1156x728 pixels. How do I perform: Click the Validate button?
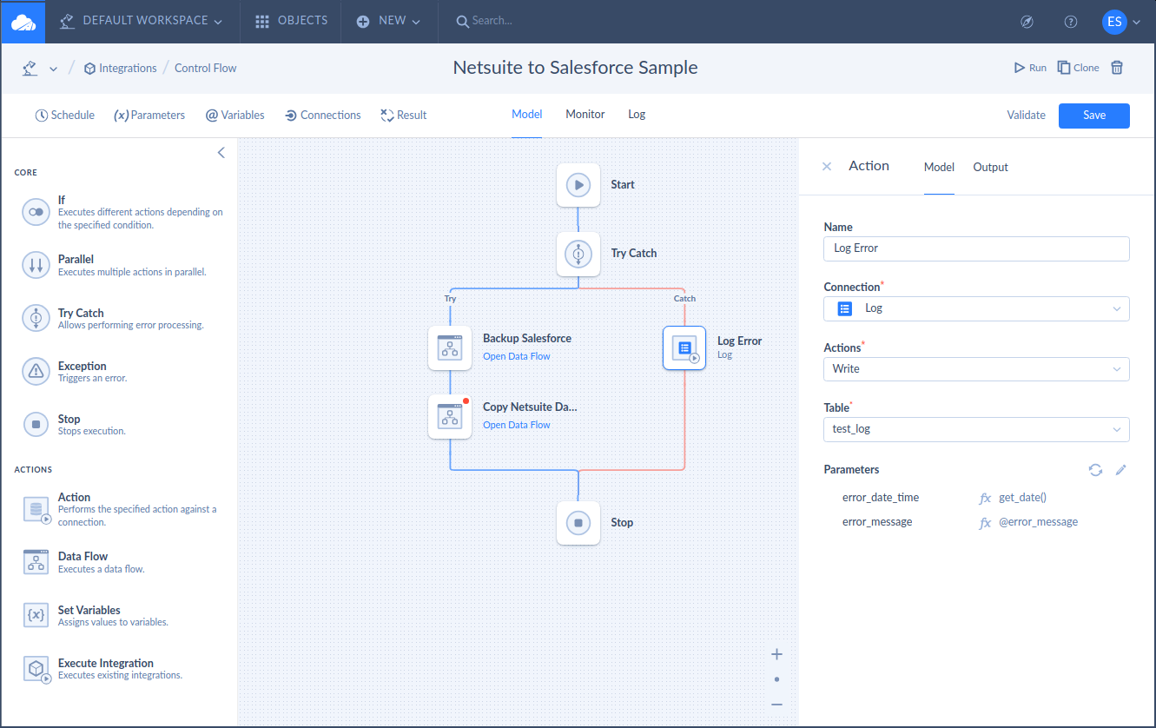[1026, 115]
